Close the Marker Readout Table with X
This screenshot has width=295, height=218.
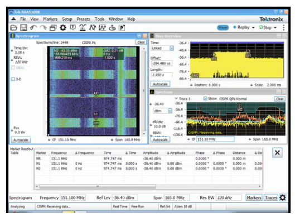(277, 153)
